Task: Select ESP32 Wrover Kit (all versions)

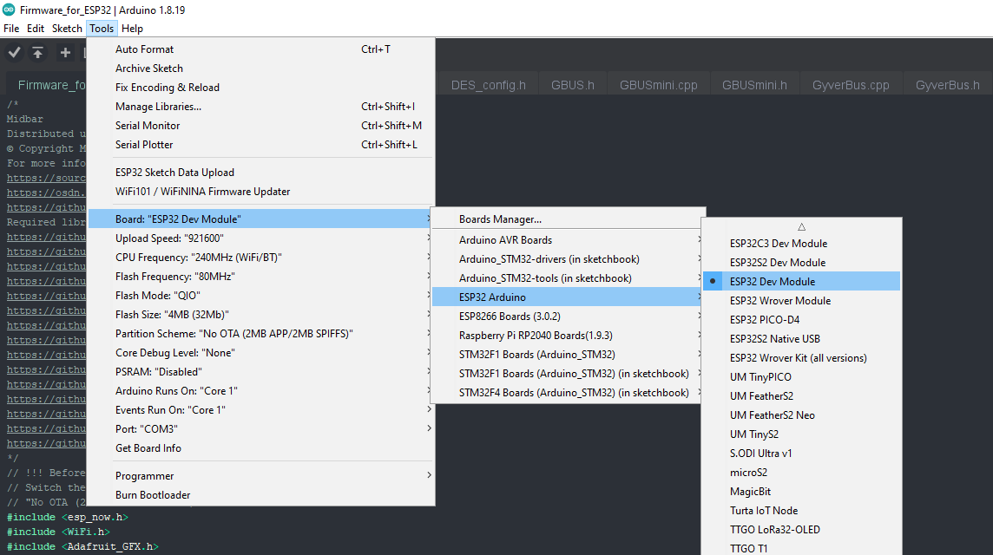Action: coord(801,357)
